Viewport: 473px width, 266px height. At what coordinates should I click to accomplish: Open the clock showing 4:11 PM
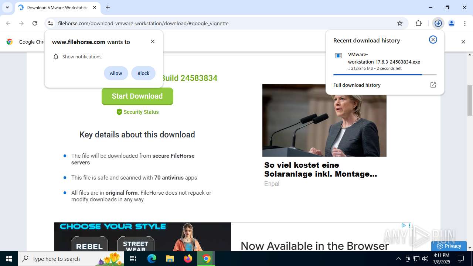pyautogui.click(x=442, y=259)
